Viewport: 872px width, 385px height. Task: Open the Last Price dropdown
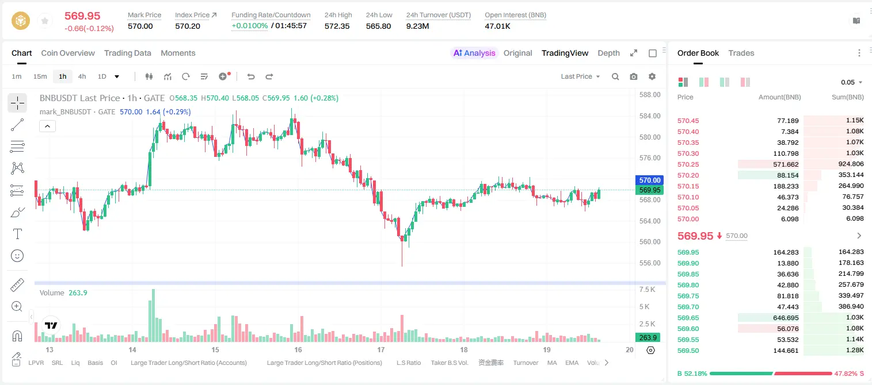click(x=580, y=76)
